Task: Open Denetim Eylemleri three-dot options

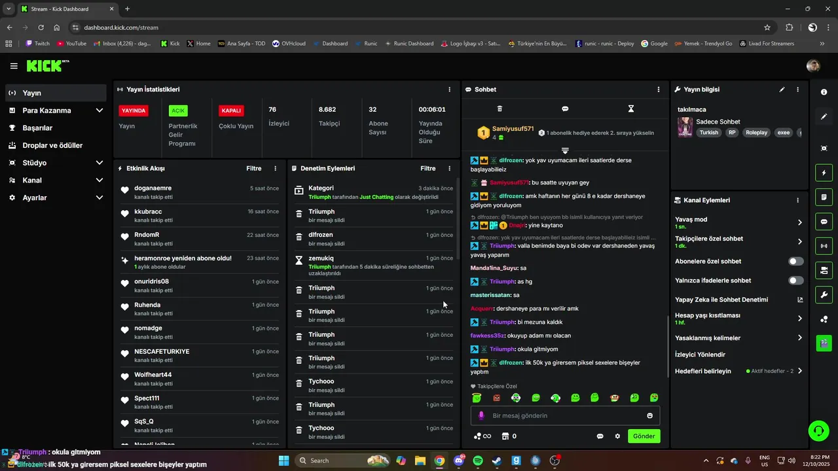Action: point(449,168)
